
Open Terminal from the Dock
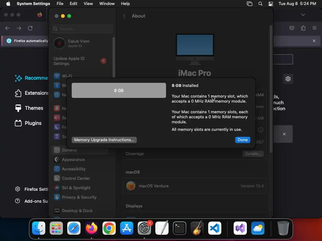(x=180, y=228)
